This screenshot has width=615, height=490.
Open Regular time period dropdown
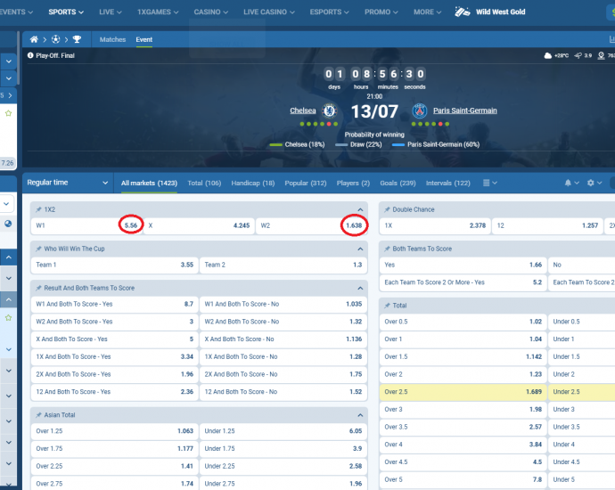[x=68, y=183]
